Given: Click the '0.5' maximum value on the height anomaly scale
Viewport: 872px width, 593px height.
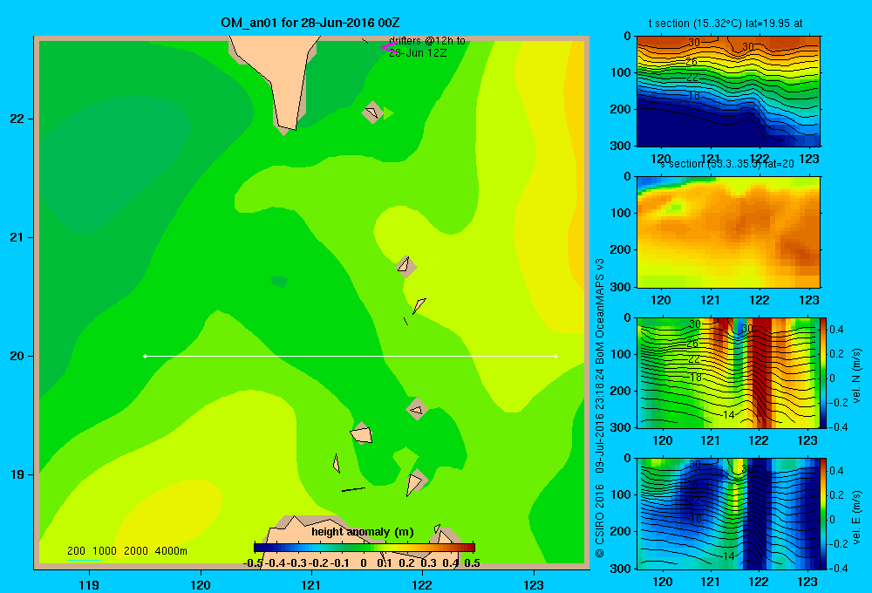Looking at the screenshot, I should click(x=472, y=563).
